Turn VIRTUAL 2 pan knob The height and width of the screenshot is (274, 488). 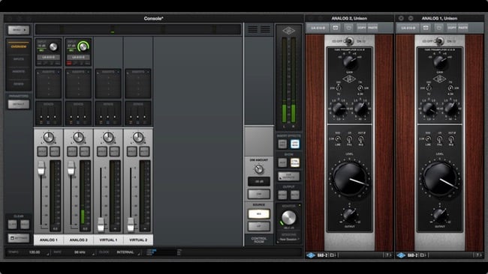138,137
